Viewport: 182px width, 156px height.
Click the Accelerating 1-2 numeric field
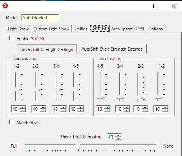[x=15, y=109]
